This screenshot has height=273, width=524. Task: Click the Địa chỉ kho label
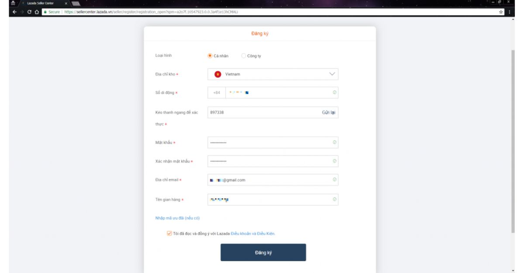[x=165, y=74]
